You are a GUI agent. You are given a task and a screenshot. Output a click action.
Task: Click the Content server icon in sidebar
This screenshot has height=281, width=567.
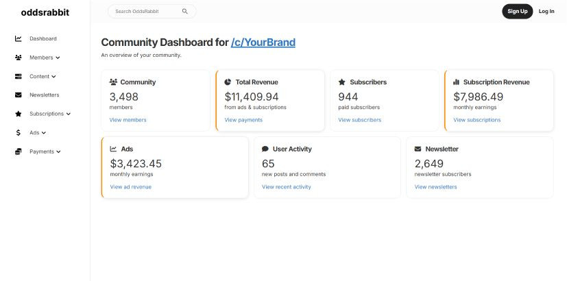pyautogui.click(x=19, y=76)
